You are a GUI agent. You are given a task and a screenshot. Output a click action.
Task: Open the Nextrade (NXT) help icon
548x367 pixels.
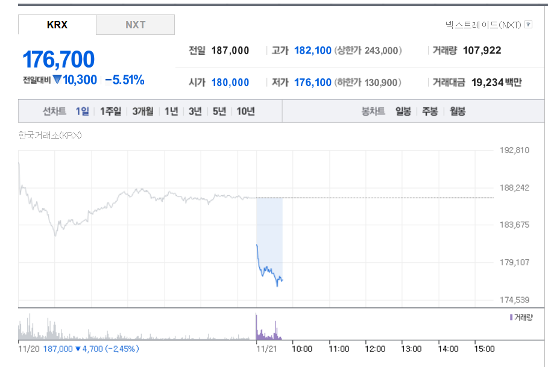pyautogui.click(x=529, y=25)
